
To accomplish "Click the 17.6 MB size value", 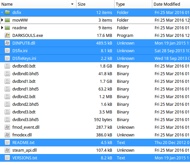I will pos(105,35).
